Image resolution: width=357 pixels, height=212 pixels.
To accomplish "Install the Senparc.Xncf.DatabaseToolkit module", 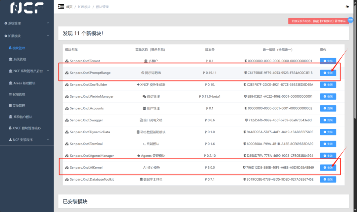I will point(328,179).
